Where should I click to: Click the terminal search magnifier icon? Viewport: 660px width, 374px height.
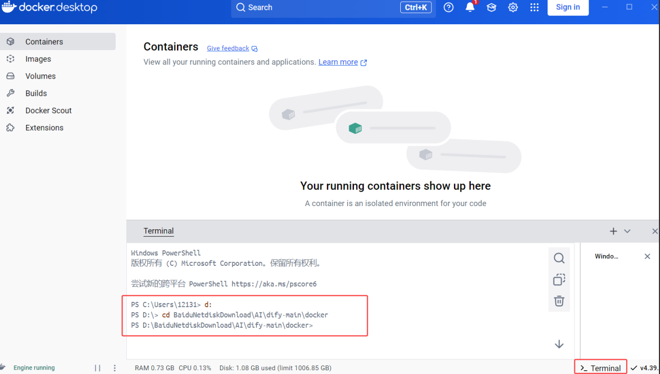[559, 258]
